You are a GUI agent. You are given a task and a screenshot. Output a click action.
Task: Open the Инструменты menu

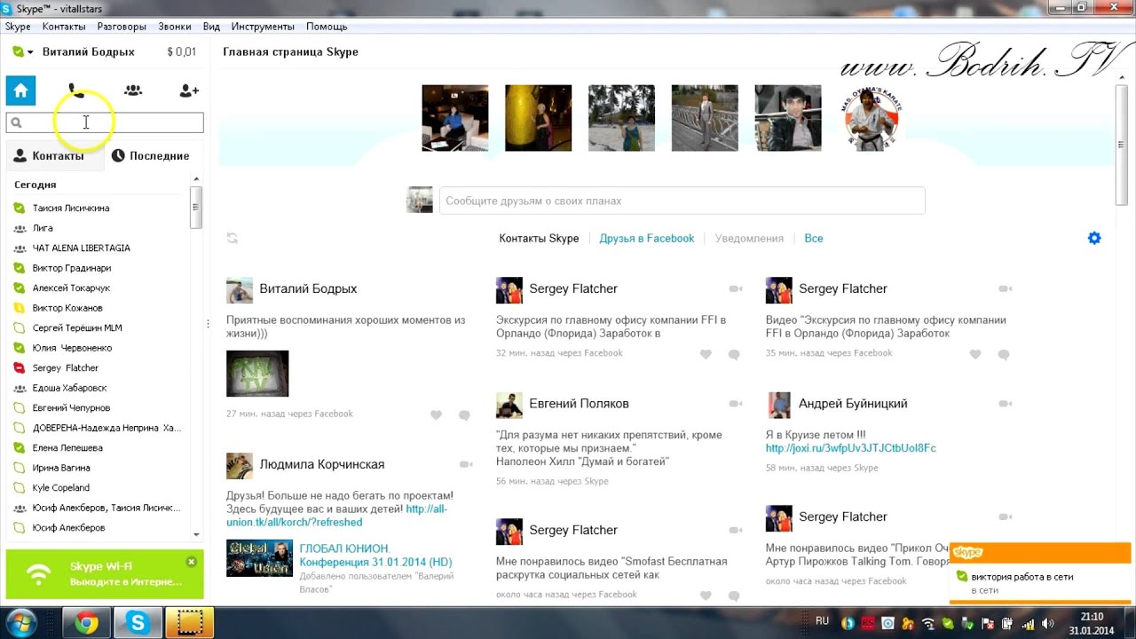pyautogui.click(x=263, y=27)
